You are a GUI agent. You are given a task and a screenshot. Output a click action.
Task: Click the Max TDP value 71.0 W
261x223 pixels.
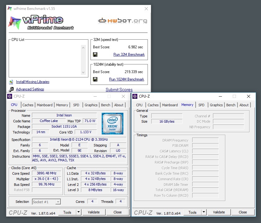(x=90, y=121)
